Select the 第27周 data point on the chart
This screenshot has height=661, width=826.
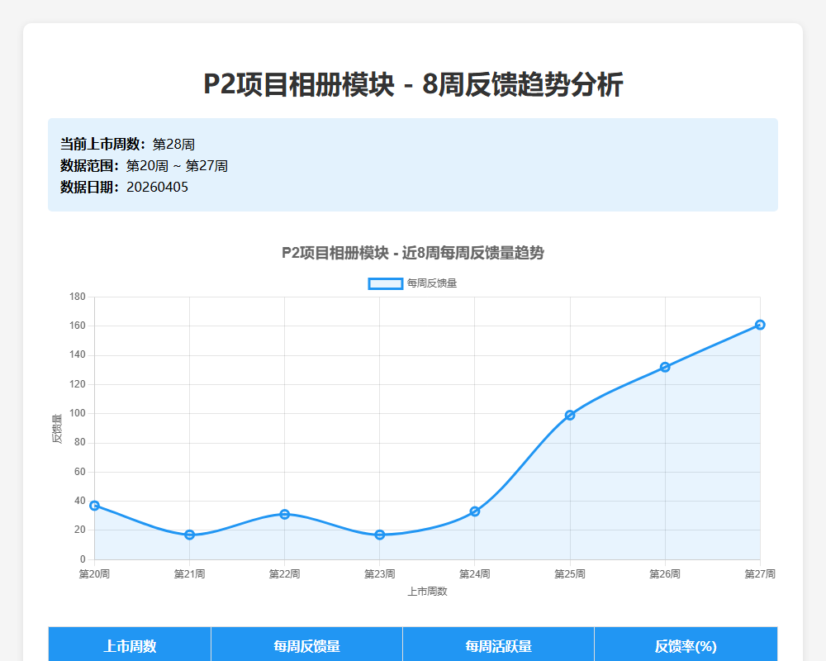click(x=760, y=325)
